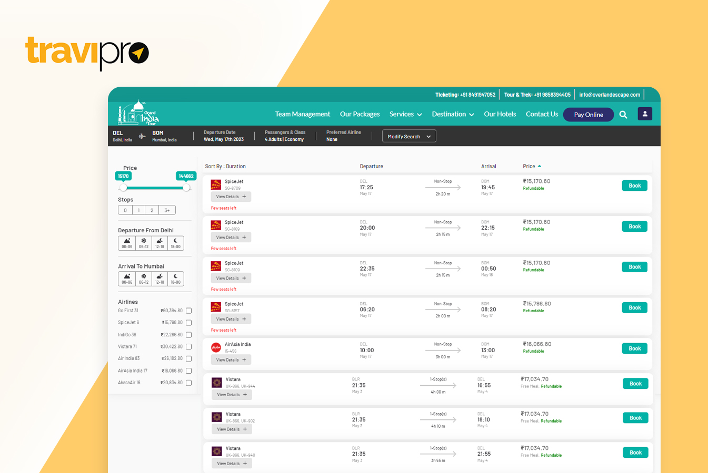Expand View Details for SpiceJet SG-8109

coord(231,278)
